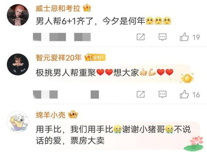
Task: Tap the 金粉1 fan badge
Action: 99,58
